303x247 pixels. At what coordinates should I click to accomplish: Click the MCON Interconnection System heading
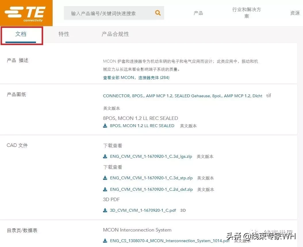click(x=137, y=230)
